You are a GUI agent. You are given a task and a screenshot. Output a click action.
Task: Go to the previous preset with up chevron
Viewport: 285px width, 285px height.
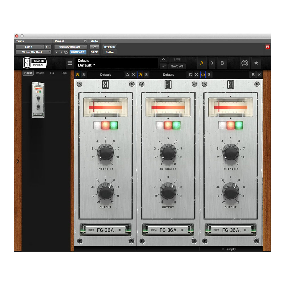point(163,60)
